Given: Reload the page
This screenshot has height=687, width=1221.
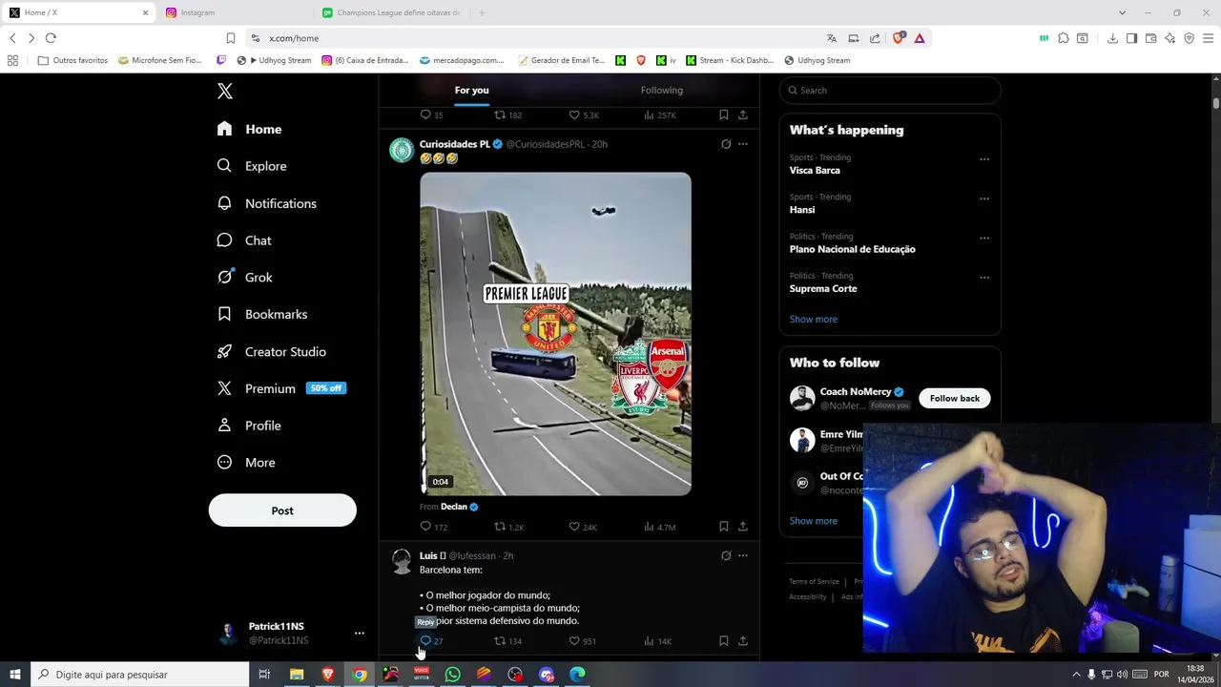Looking at the screenshot, I should 51,38.
